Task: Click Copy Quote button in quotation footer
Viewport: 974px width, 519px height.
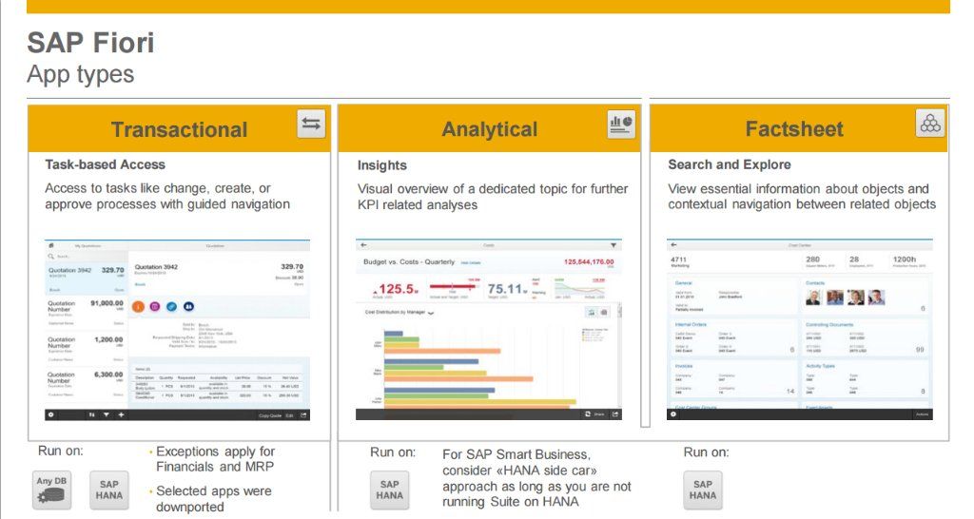Action: click(x=270, y=415)
